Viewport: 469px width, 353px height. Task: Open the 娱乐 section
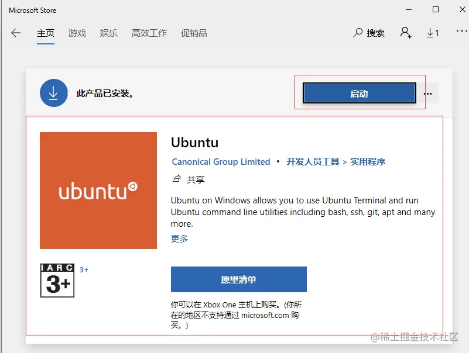[x=108, y=33]
